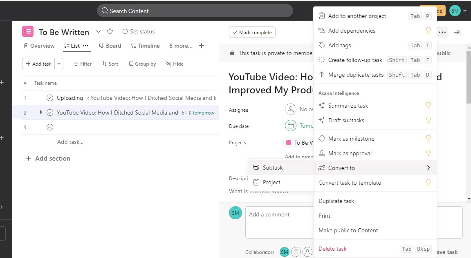Click the Add task button
The width and height of the screenshot is (471, 258).
(39, 64)
